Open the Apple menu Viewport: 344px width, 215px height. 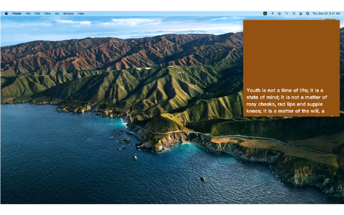click(x=6, y=13)
